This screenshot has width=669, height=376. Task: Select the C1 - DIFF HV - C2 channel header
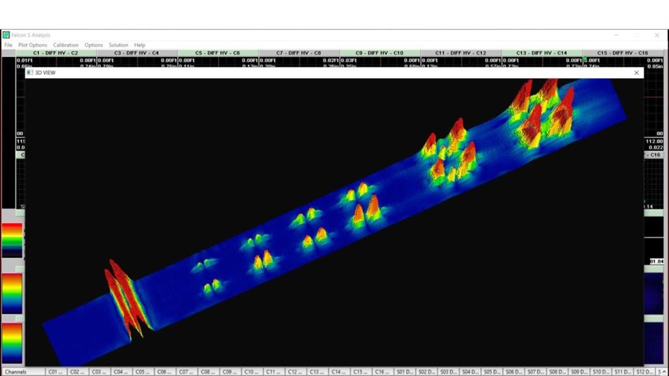coord(55,53)
